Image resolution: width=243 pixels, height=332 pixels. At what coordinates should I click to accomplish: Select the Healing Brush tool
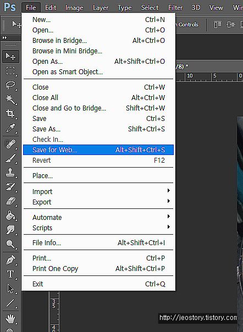pyautogui.click(x=10, y=144)
